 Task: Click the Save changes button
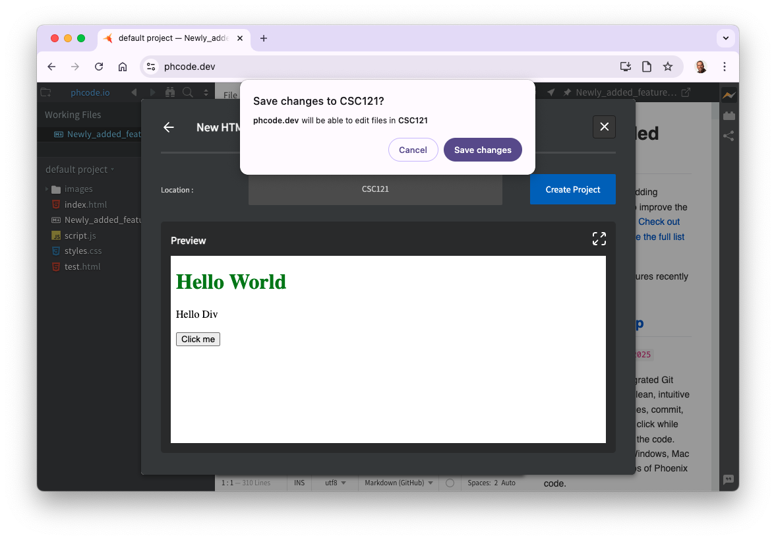coord(483,150)
